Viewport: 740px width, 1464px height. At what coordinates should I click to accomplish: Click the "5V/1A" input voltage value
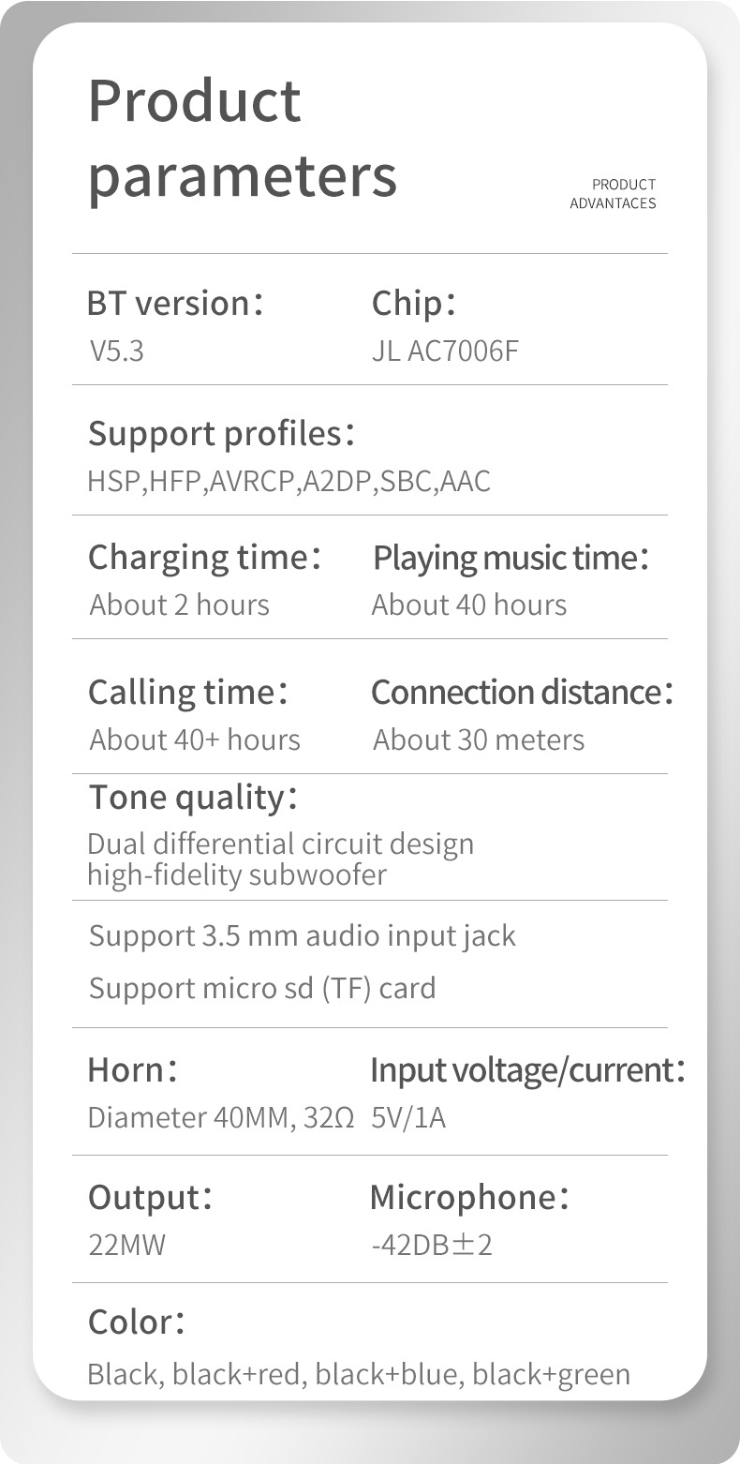pyautogui.click(x=408, y=1117)
